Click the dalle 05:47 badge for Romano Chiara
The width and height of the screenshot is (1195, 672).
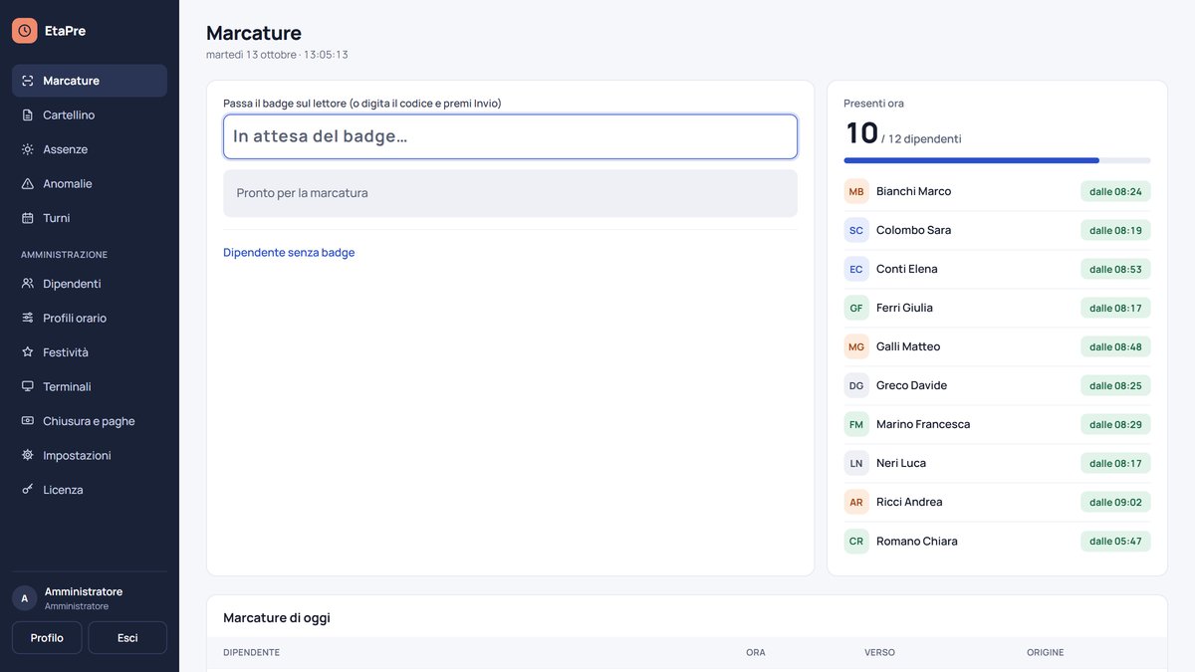coord(1115,542)
